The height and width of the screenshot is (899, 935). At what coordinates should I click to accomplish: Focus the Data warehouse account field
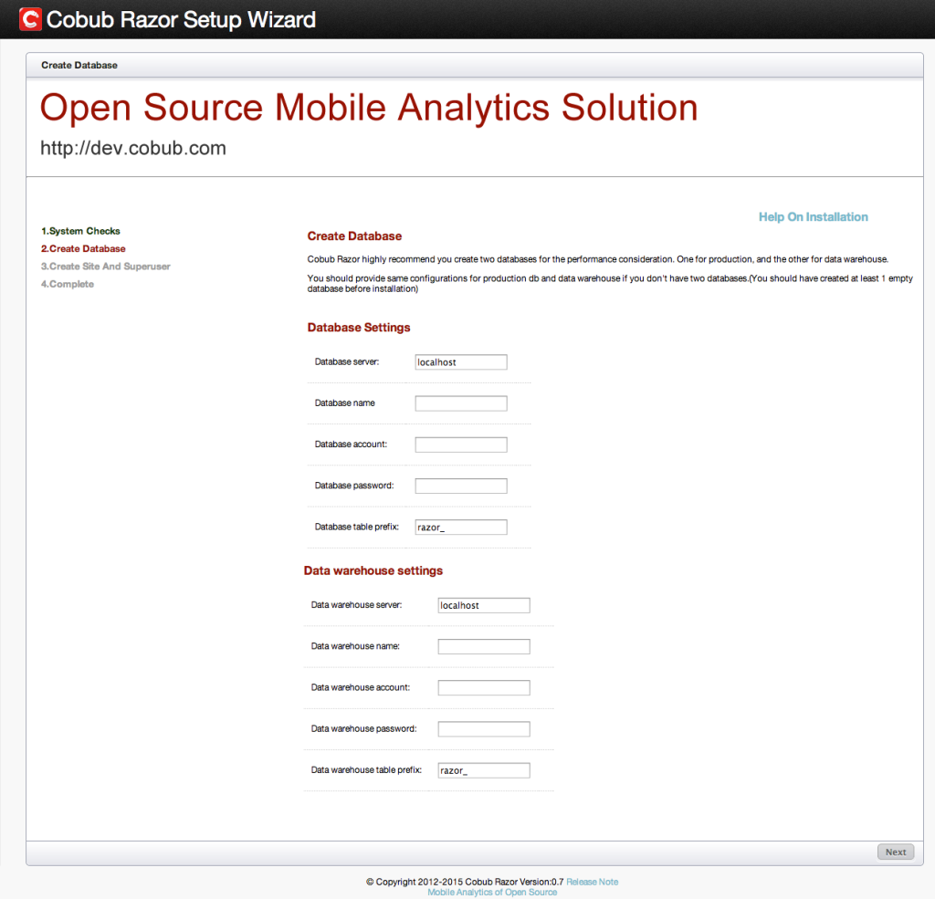pyautogui.click(x=484, y=687)
